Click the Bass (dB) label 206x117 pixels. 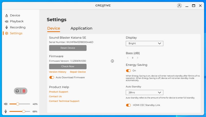point(133,53)
